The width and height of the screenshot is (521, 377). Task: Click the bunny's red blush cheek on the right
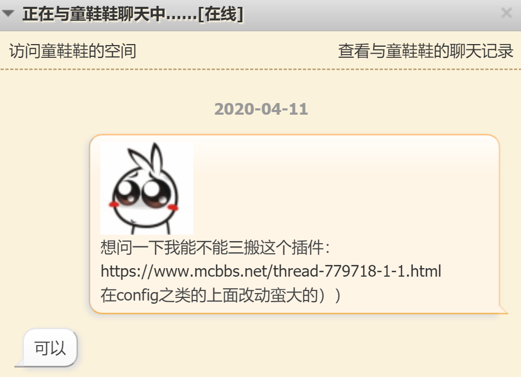pyautogui.click(x=173, y=208)
